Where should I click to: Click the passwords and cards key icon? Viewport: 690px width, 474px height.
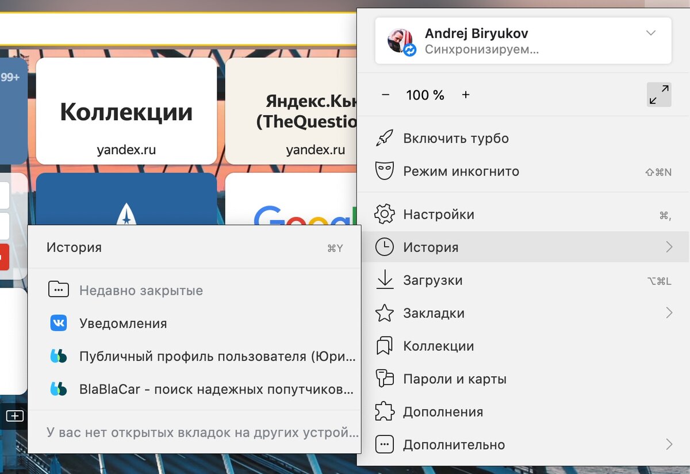click(384, 379)
